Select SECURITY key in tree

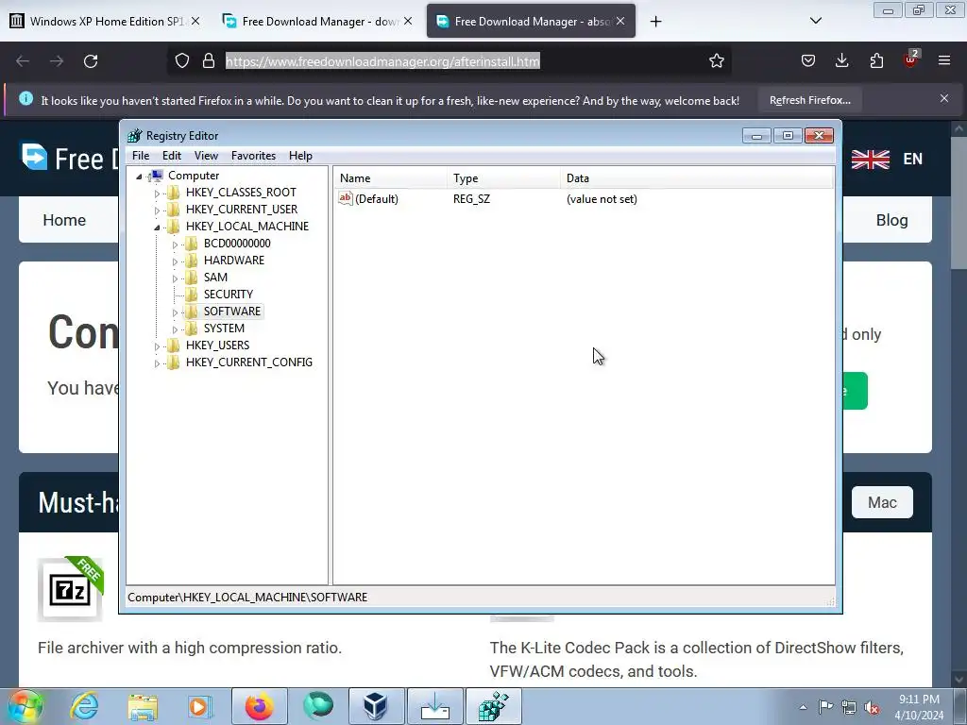click(x=229, y=295)
